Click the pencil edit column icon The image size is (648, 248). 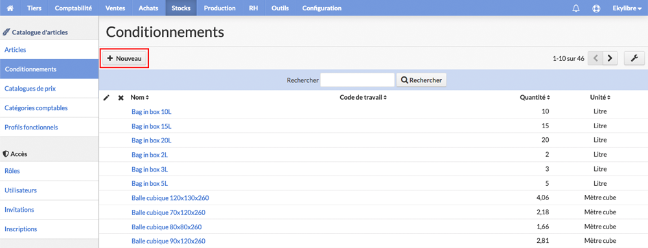click(x=107, y=98)
